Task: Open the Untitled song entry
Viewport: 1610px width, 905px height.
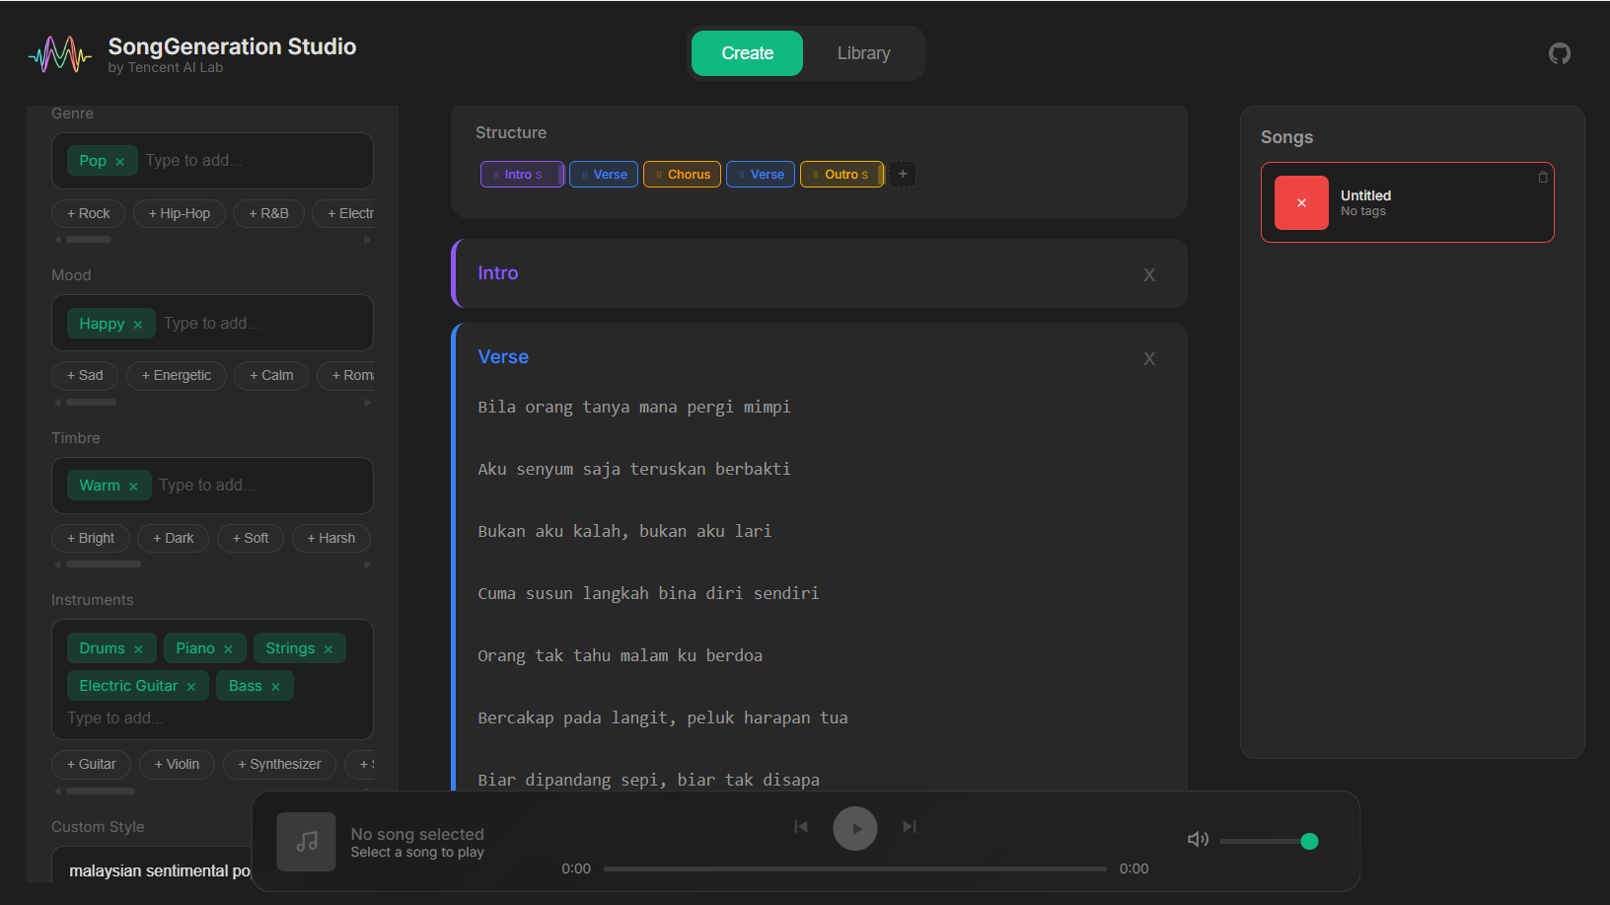Action: (1408, 202)
